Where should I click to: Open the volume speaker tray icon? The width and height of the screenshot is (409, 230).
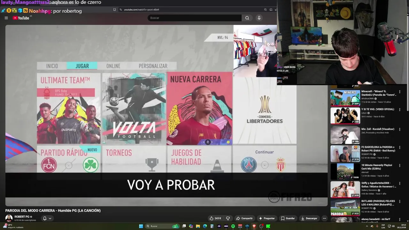[393, 226]
